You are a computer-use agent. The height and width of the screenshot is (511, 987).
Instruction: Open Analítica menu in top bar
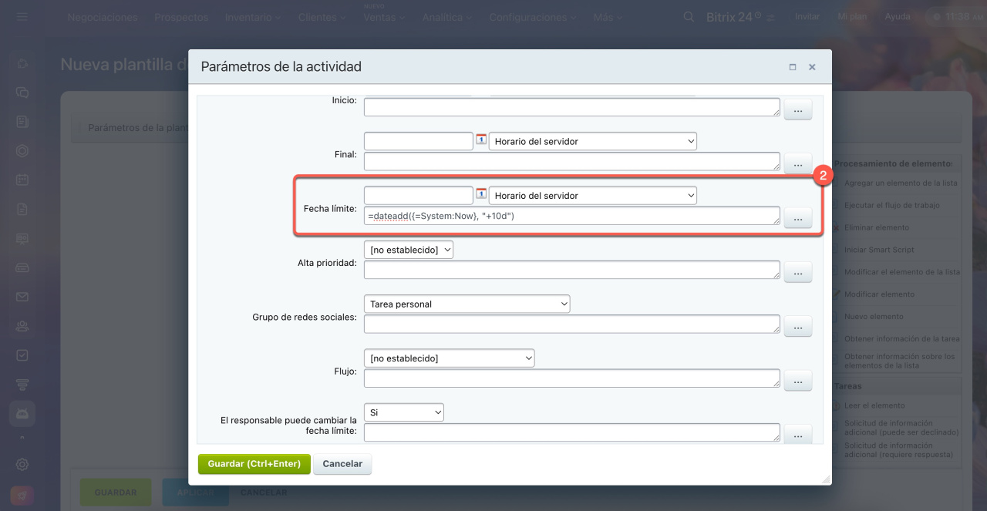[447, 17]
